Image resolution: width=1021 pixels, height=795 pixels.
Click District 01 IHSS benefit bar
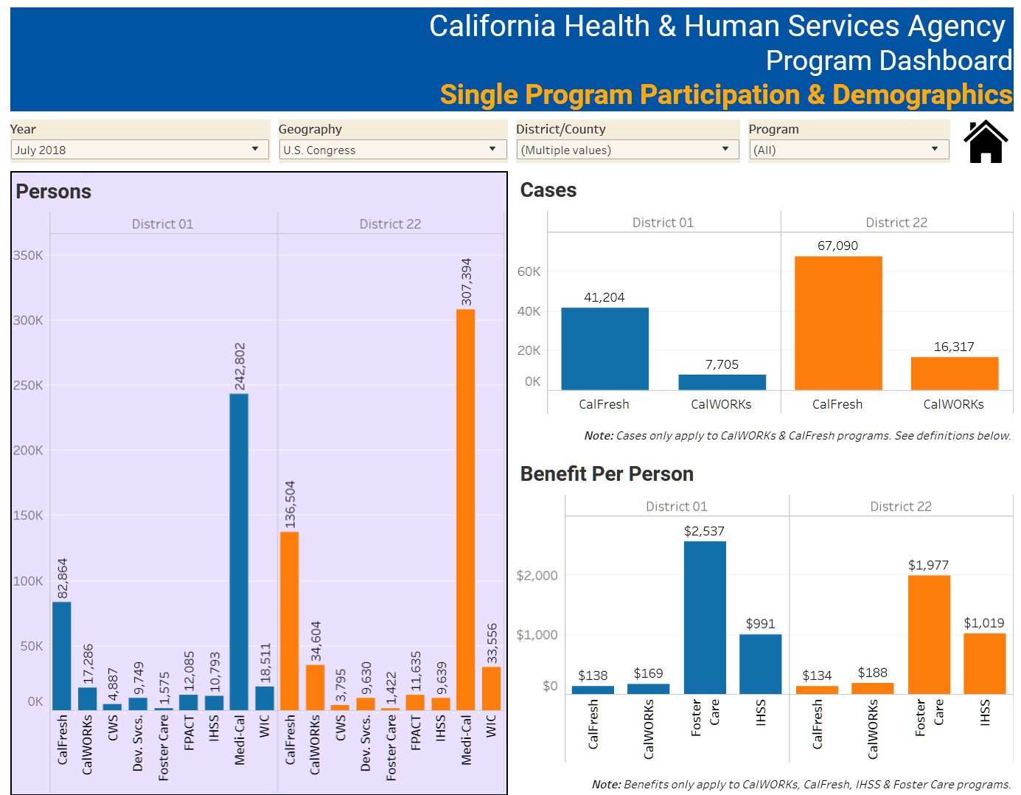coord(760,664)
